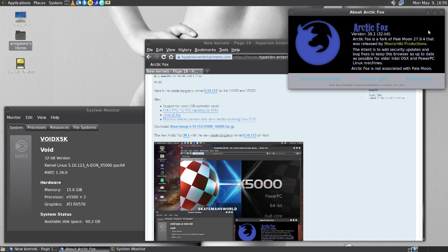Close the New kernels browser tab
This screenshot has height=252, width=448.
pos(201,71)
